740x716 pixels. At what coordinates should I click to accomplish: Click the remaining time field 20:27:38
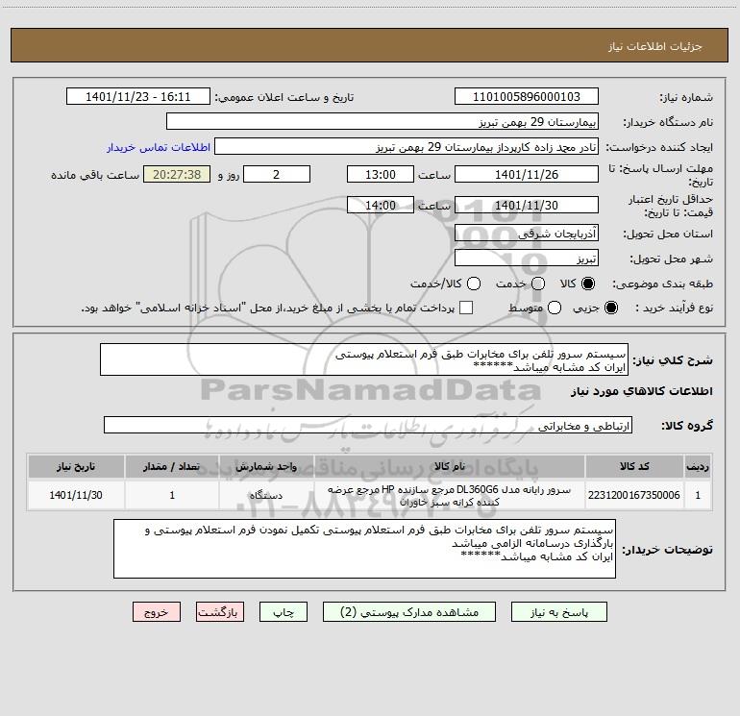pos(177,174)
